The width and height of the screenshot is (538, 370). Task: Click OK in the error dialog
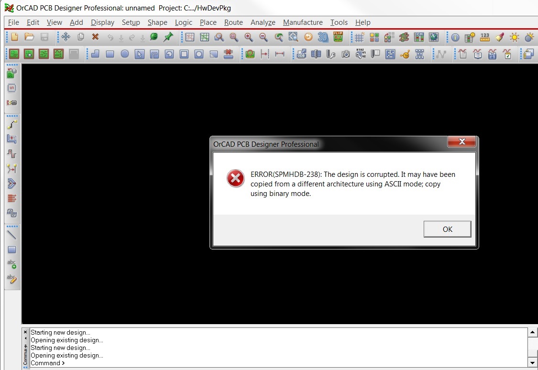coord(447,229)
